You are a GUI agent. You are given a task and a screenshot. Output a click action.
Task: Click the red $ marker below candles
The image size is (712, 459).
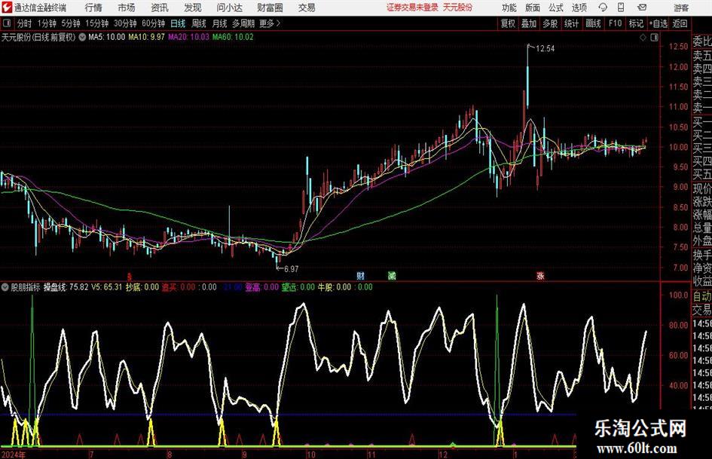(x=130, y=277)
